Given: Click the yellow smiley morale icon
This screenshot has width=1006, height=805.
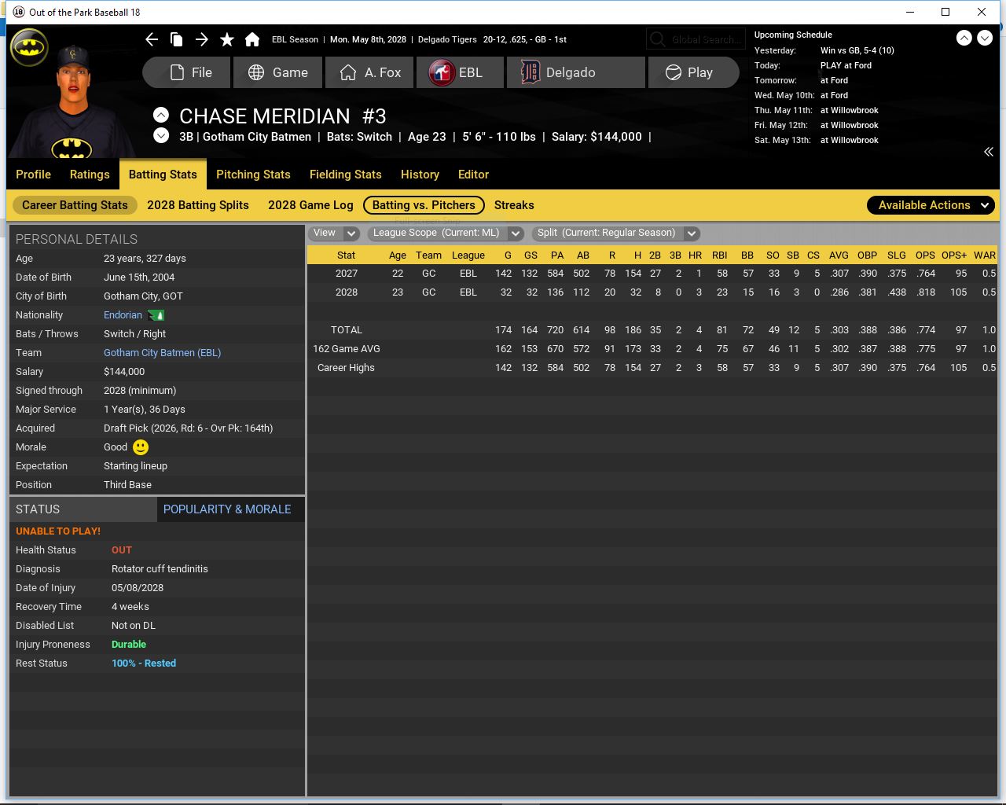Looking at the screenshot, I should (x=141, y=447).
